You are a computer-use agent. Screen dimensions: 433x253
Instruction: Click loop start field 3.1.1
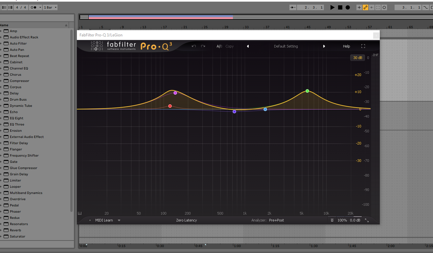(x=408, y=7)
